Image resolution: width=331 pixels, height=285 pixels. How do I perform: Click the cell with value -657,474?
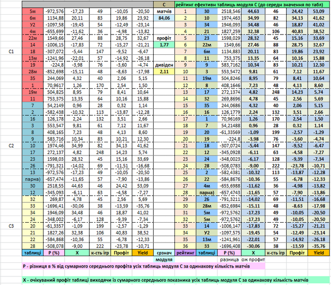pyautogui.click(x=54, y=179)
